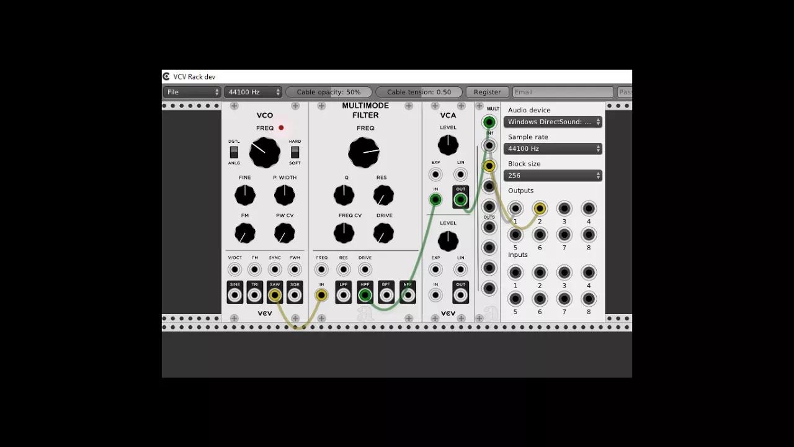Click the green-cabled top jack on MULT module
Viewport: 794px width, 447px height.
pos(489,122)
